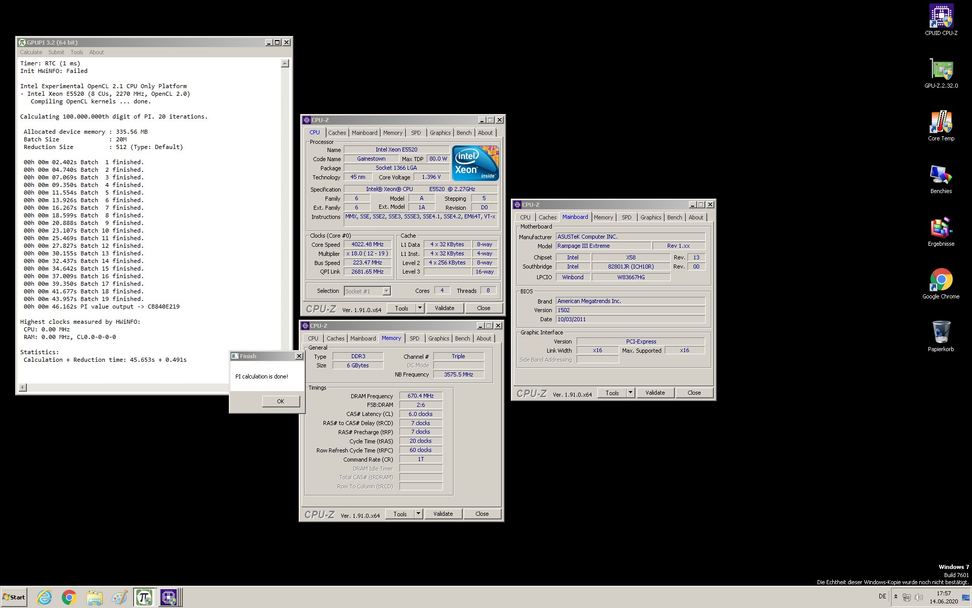Open the Submit menu in GPUPI
The height and width of the screenshot is (608, 972).
pos(56,52)
